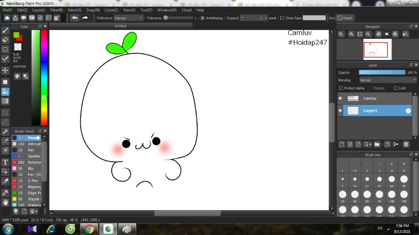
Task: Open Layer1 settings gear
Action: click(x=408, y=111)
